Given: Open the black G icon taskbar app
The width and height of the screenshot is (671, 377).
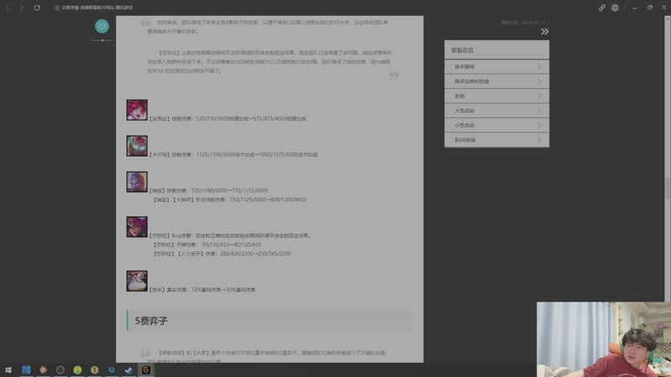Looking at the screenshot, I should [146, 370].
